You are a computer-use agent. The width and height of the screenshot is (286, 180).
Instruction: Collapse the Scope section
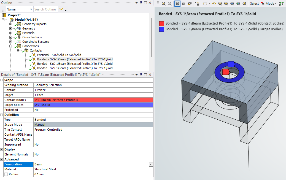(2, 80)
